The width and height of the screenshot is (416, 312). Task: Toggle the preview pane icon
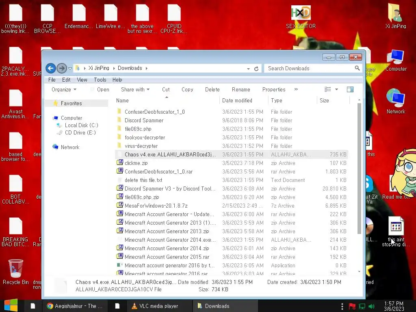point(350,89)
